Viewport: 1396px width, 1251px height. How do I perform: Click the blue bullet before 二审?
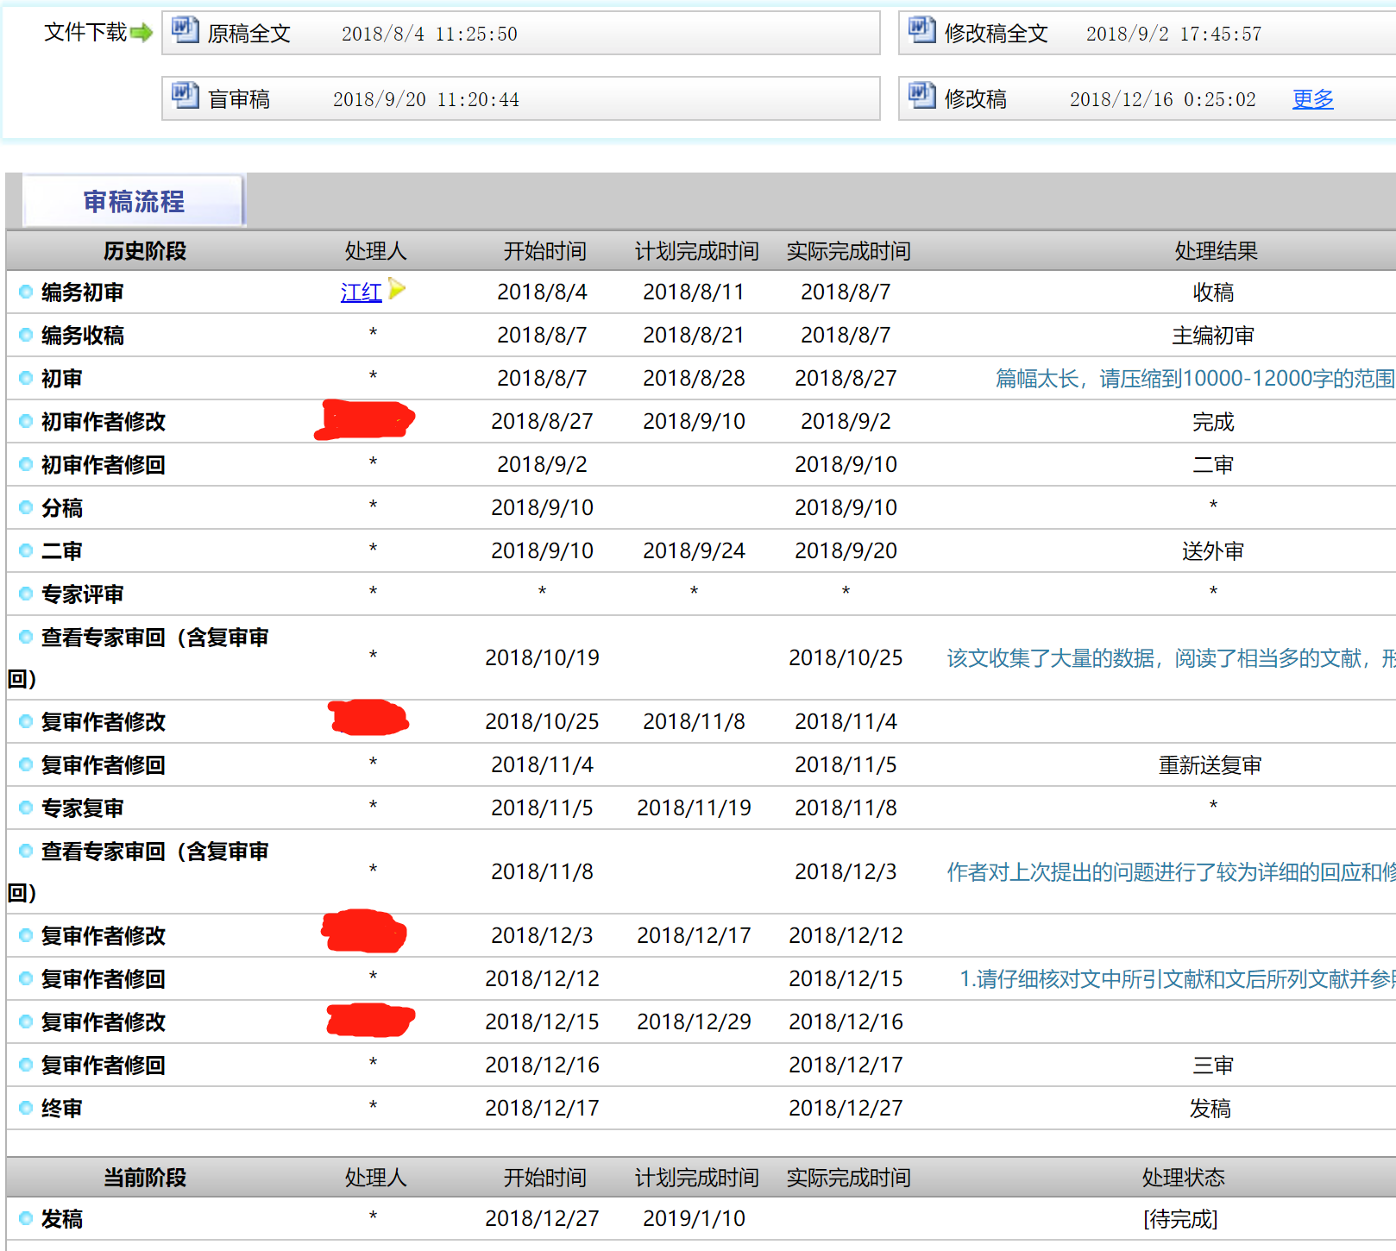26,550
